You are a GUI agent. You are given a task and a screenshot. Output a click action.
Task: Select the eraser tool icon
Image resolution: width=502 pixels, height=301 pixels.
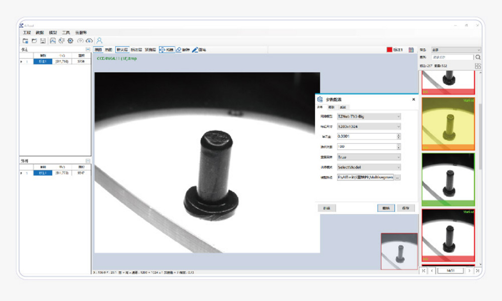pos(179,50)
